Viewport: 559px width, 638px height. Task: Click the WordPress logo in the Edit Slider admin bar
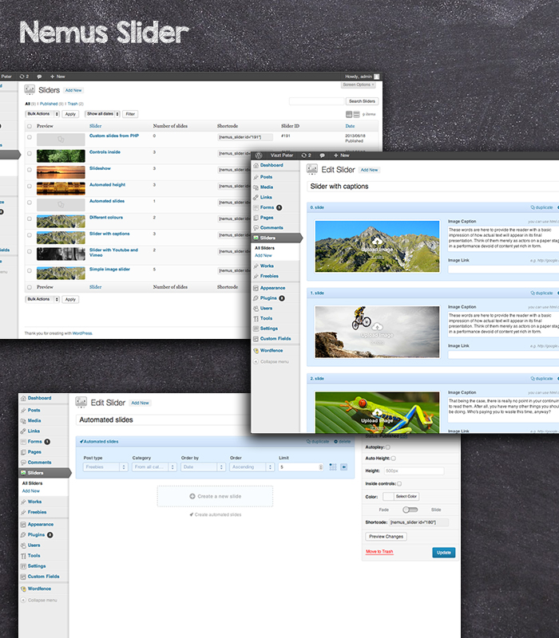point(258,155)
